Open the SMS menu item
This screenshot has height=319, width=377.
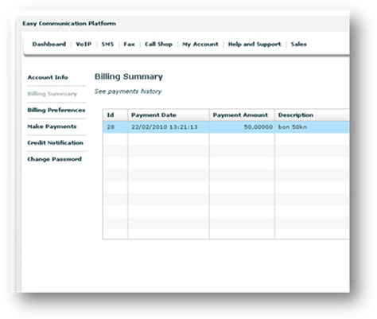[107, 45]
